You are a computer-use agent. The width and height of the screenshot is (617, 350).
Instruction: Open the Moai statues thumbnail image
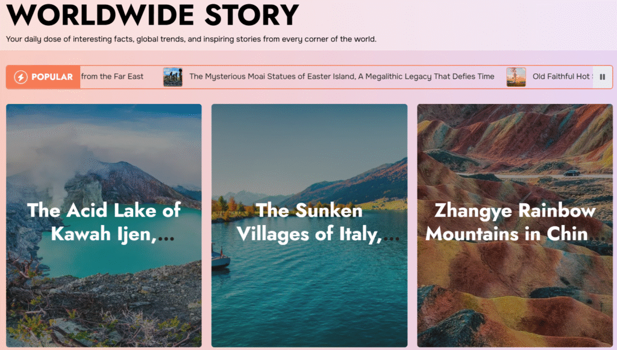(x=173, y=77)
